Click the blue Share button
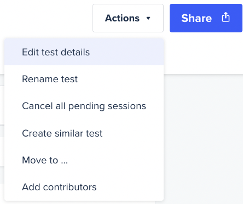Screen dimensions: 243x204 pyautogui.click(x=206, y=18)
